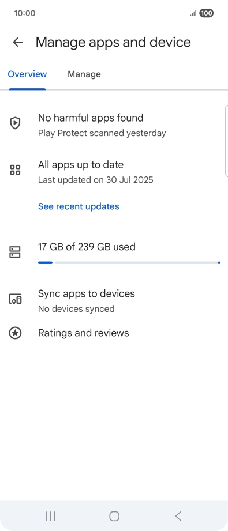Tap the Android home button
228x531 pixels.
(114, 516)
